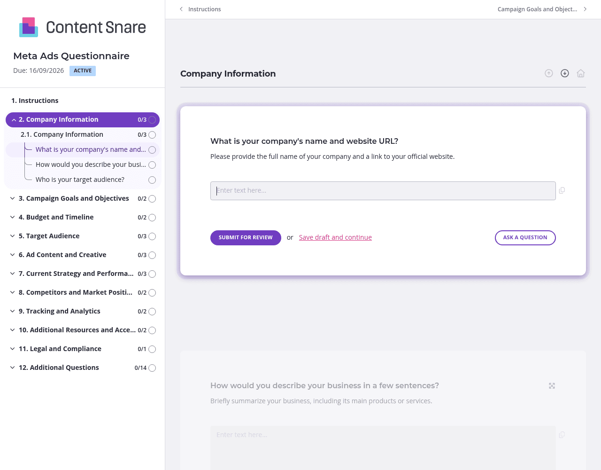The width and height of the screenshot is (601, 470).
Task: Click 'Meta Ads Questionnaire' title text
Action: 71,56
